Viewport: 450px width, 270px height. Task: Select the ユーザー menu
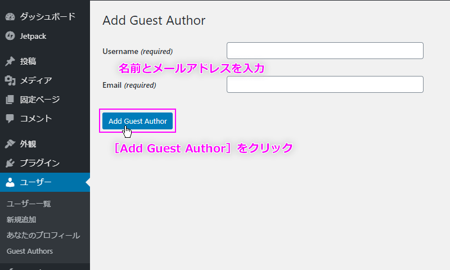[x=45, y=182]
